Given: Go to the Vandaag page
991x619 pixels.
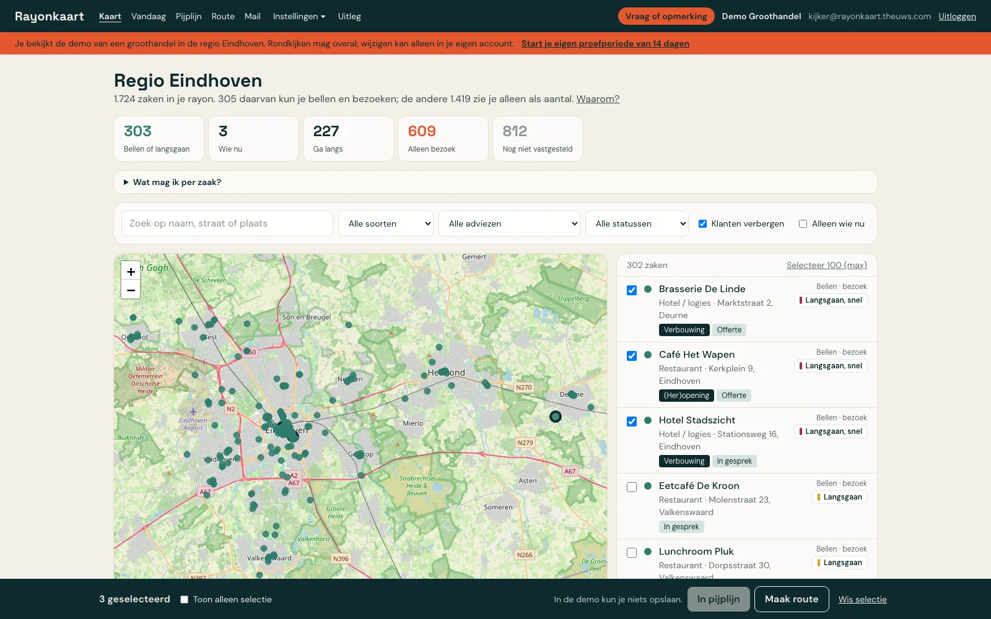Looking at the screenshot, I should (149, 16).
